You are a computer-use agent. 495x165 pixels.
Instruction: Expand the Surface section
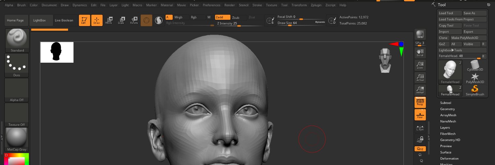coord(445,152)
